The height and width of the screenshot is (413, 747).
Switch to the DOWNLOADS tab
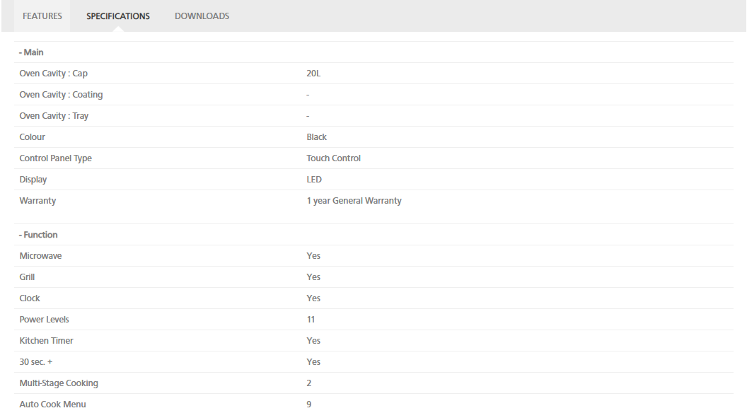pyautogui.click(x=202, y=16)
